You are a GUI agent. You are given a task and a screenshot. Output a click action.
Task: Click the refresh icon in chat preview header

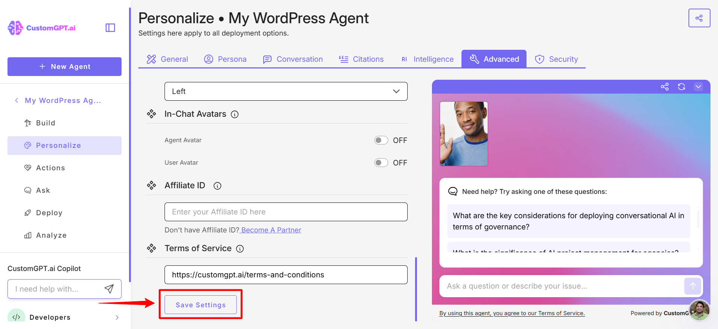(681, 87)
